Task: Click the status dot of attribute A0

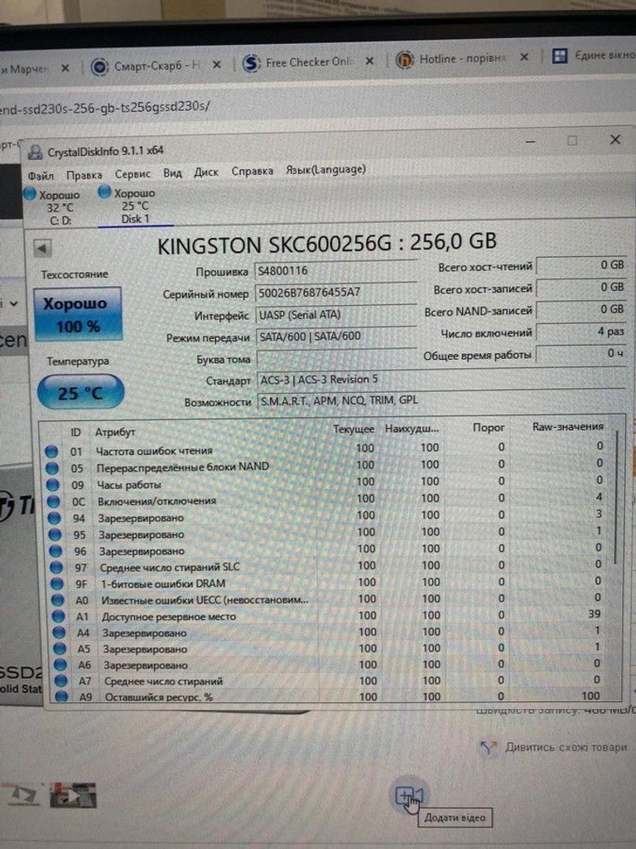Action: click(x=58, y=600)
